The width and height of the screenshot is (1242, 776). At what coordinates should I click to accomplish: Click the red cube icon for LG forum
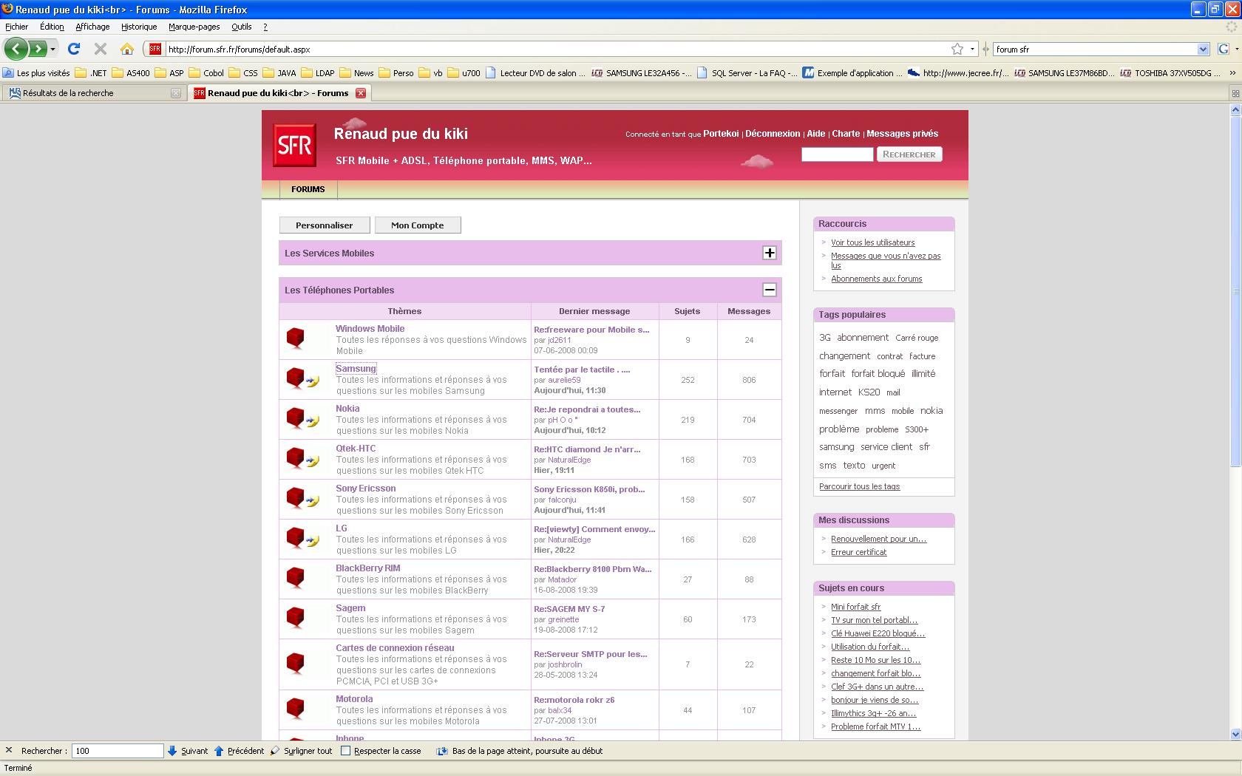pos(296,537)
